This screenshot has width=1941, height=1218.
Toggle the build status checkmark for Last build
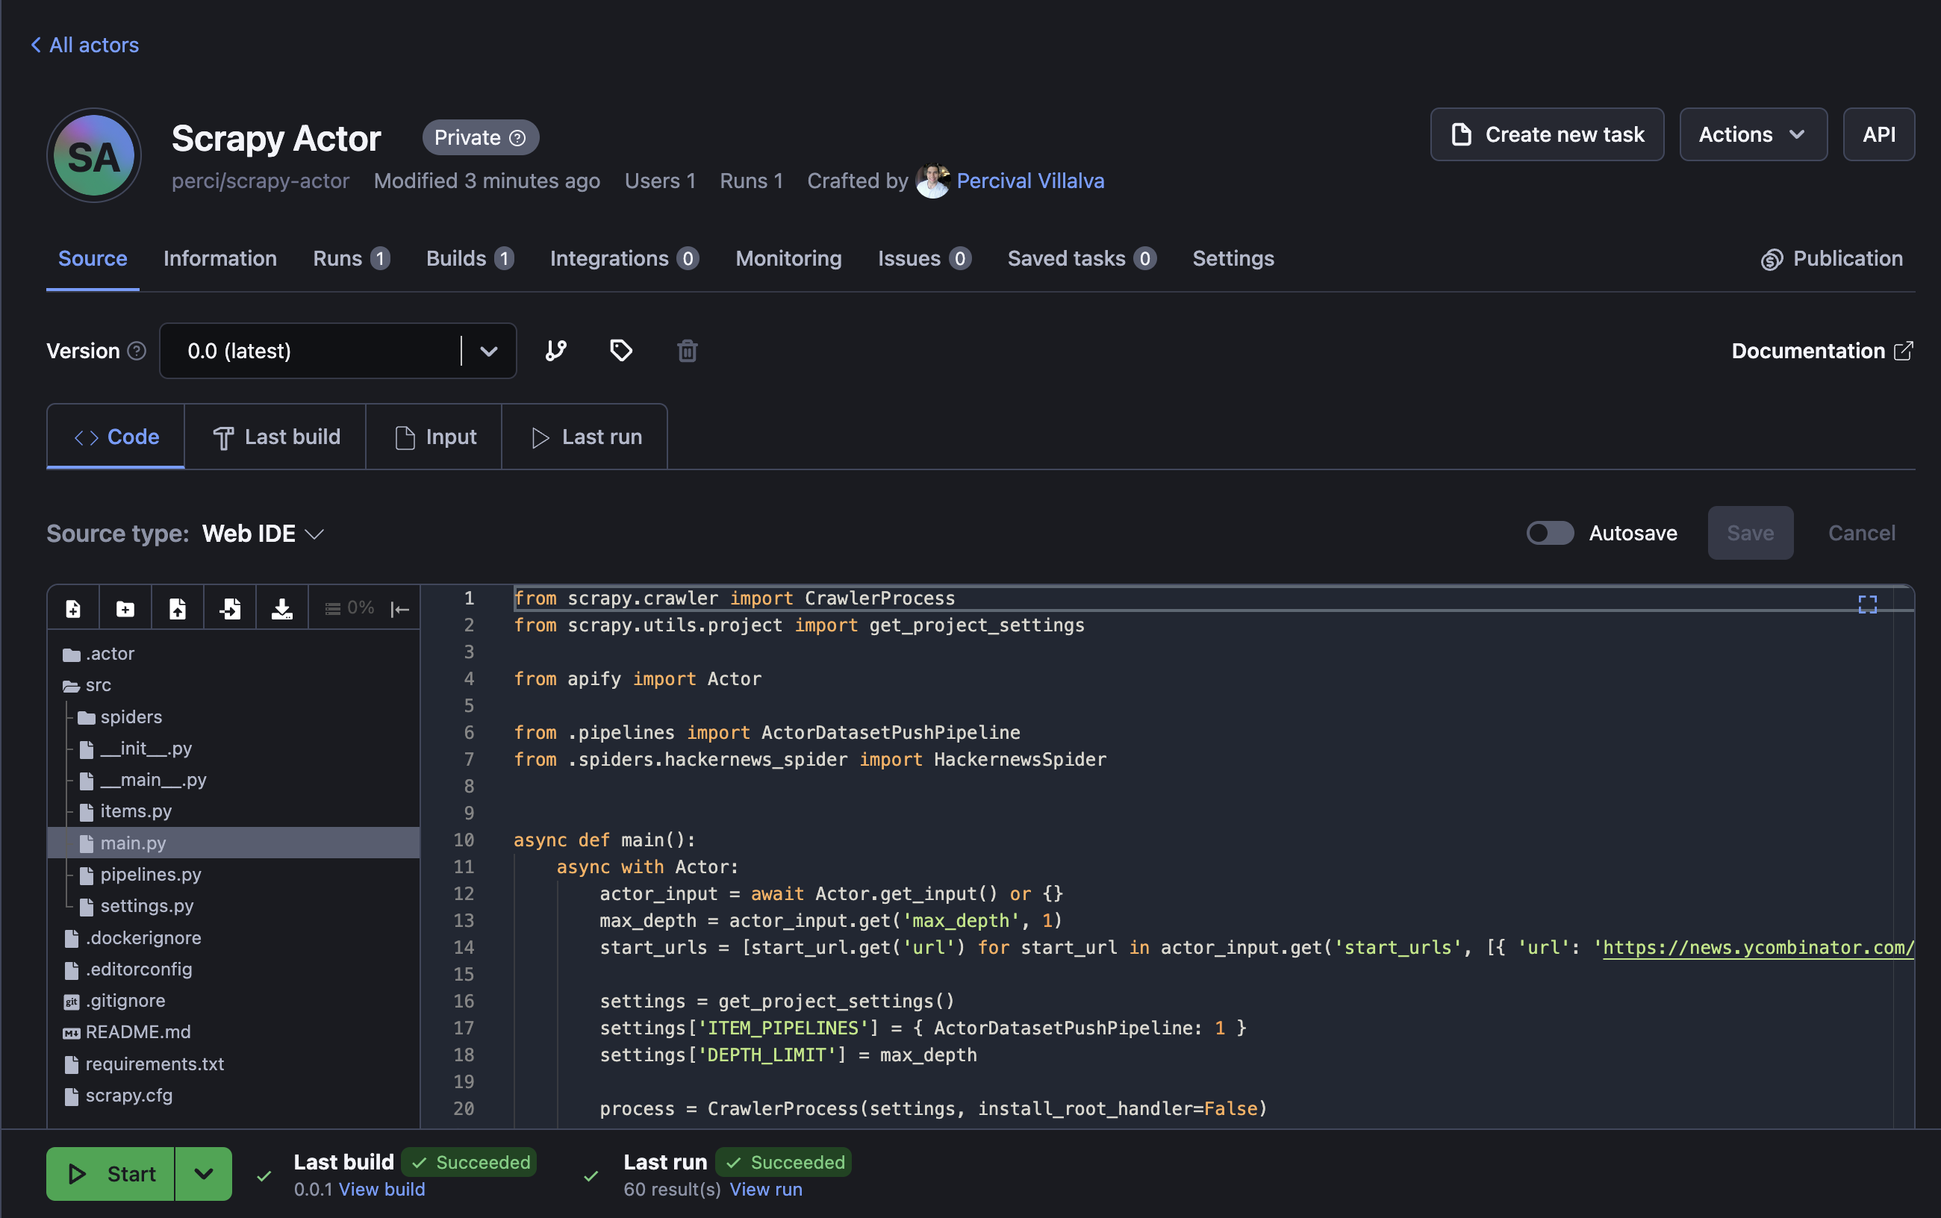263,1175
